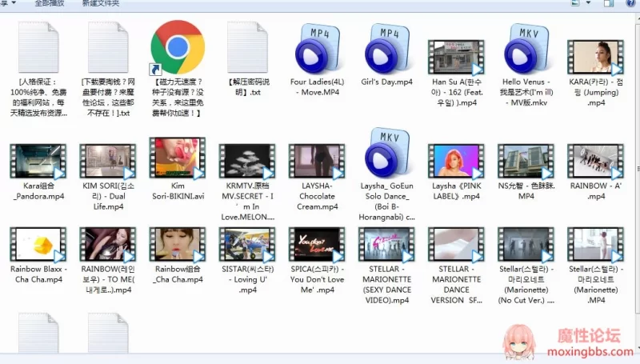Image resolution: width=640 pixels, height=364 pixels.
Task: Click the file name Stellar(스텔라) Marionette (No Cut Ver.)
Action: [x=526, y=285]
